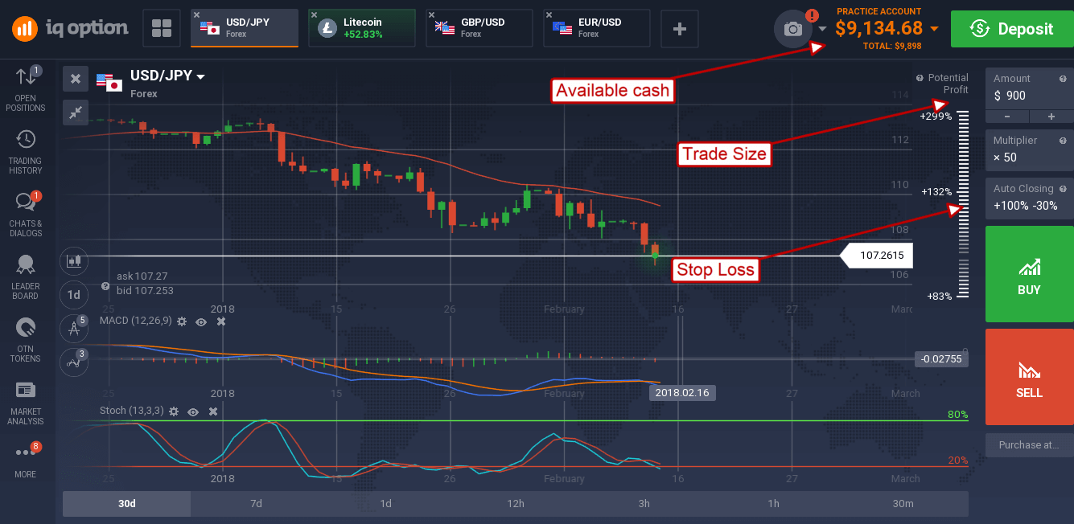Switch to the EUR/USD tab
Image resolution: width=1074 pixels, height=524 pixels.
597,28
